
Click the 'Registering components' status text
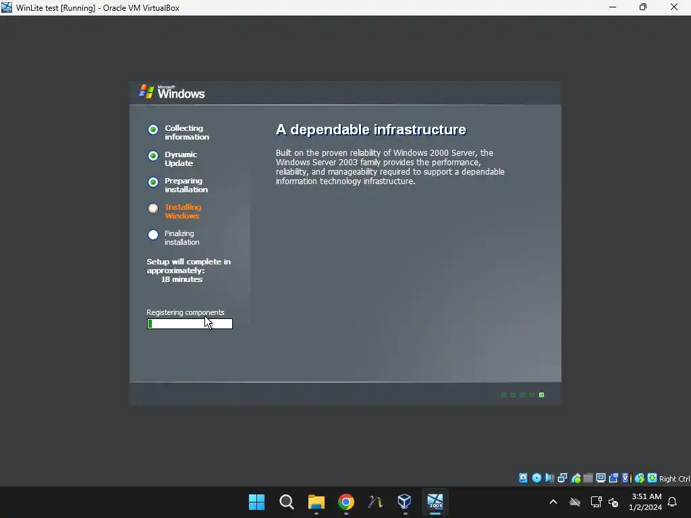[186, 312]
